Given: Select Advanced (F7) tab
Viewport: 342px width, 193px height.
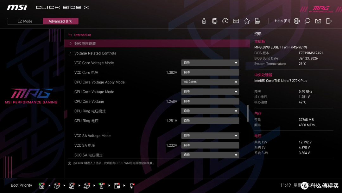Looking at the screenshot, I should tap(60, 21).
